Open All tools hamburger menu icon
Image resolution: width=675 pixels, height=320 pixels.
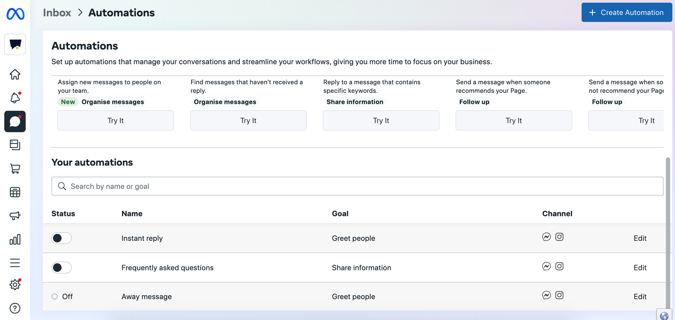coord(15,262)
